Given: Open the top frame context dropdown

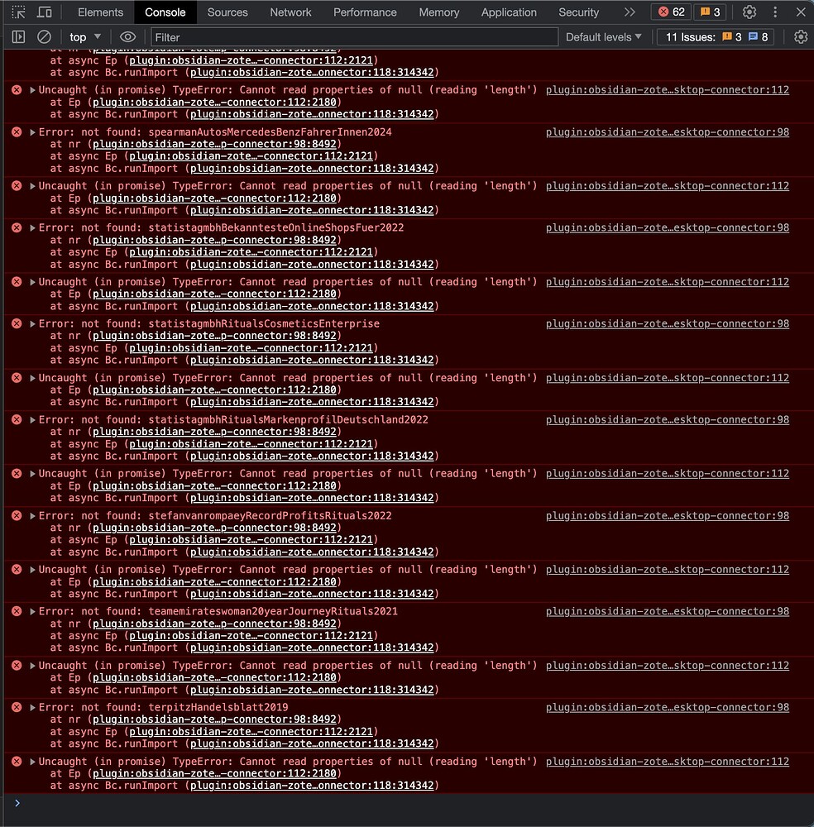Looking at the screenshot, I should click(83, 36).
